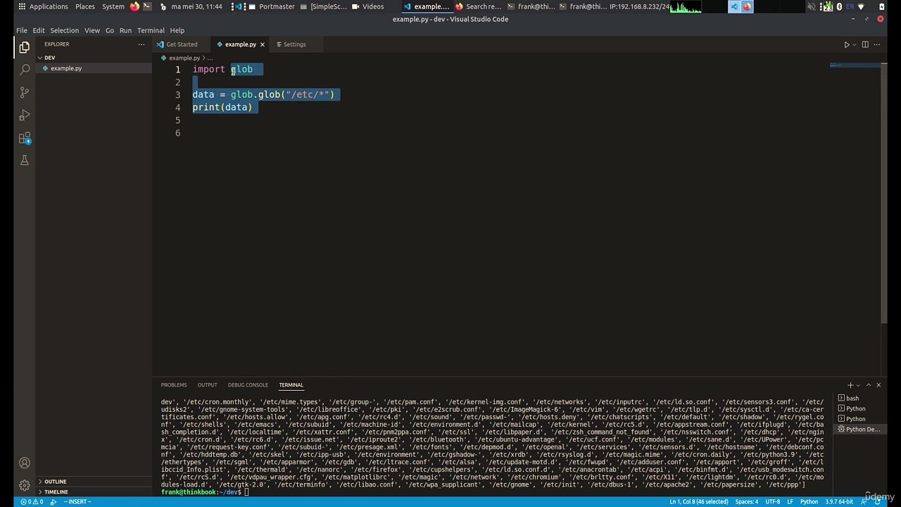901x507 pixels.
Task: Click example.py in the breadcrumb
Action: [x=184, y=58]
